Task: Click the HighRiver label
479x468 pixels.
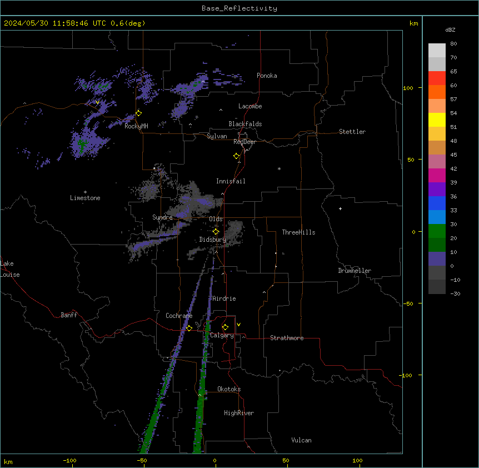Action: pyautogui.click(x=239, y=413)
